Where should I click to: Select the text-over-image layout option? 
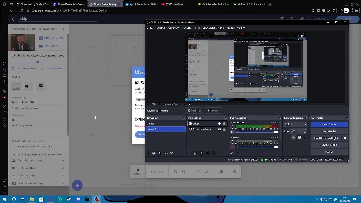pyautogui.click(x=16, y=87)
